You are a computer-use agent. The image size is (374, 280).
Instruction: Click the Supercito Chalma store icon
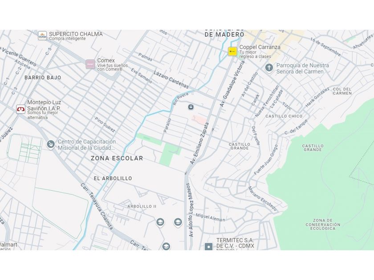click(42, 36)
